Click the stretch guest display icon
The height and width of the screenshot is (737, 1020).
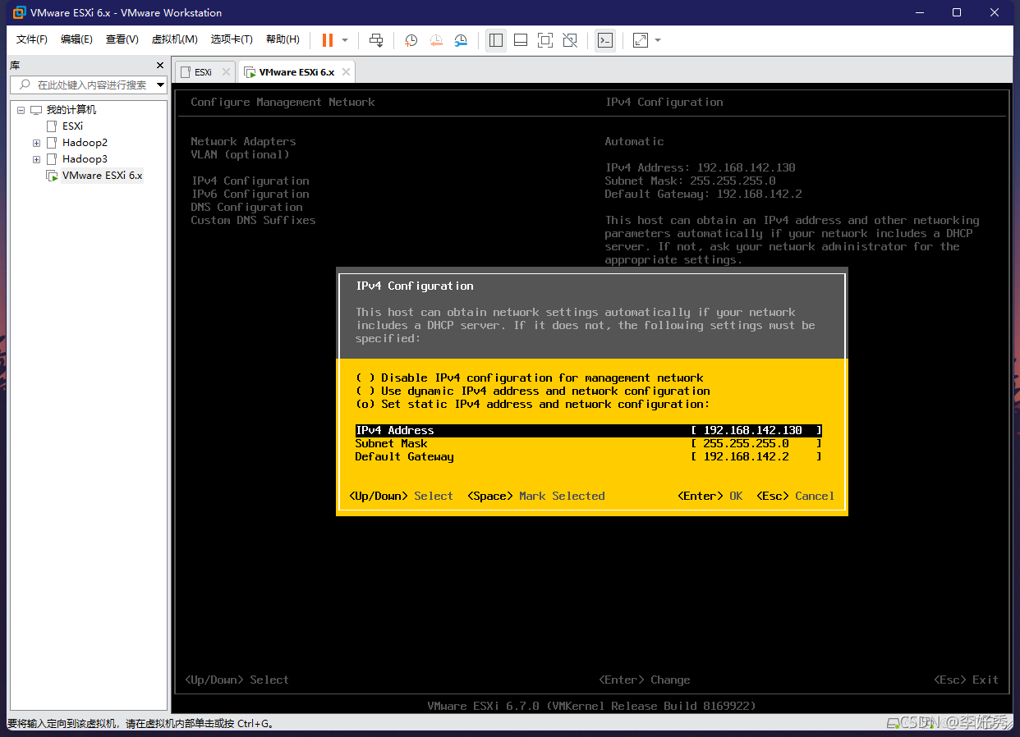tap(641, 39)
